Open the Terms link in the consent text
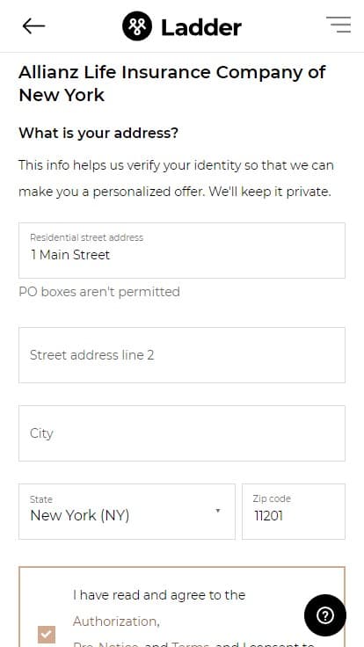 (192, 644)
